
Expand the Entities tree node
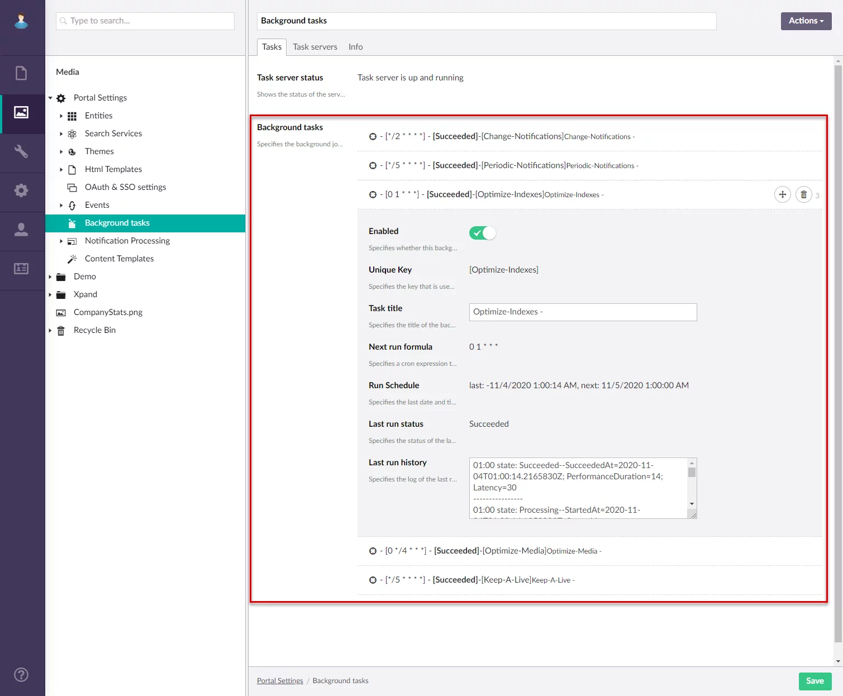click(61, 116)
